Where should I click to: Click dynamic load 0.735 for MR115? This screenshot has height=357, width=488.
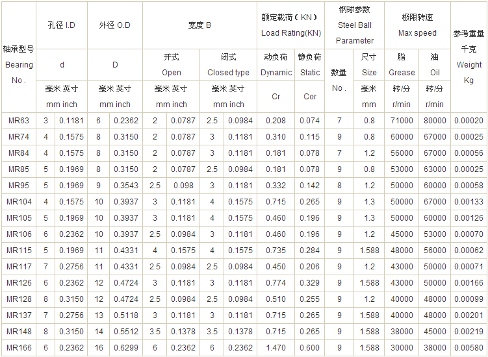[276, 251]
